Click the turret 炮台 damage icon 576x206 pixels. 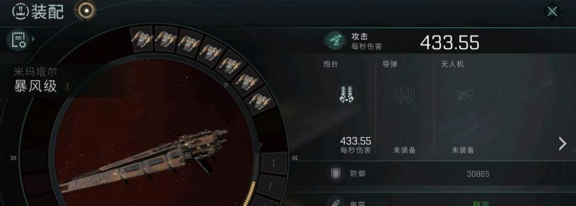point(346,94)
